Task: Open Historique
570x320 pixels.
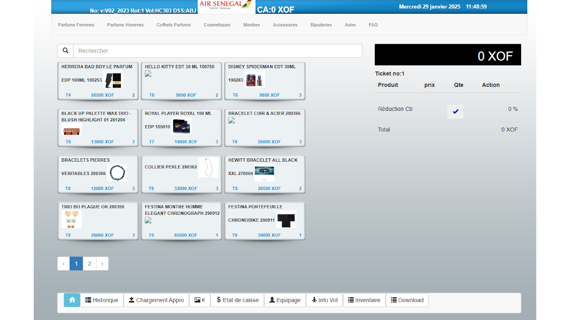Action: pyautogui.click(x=102, y=300)
